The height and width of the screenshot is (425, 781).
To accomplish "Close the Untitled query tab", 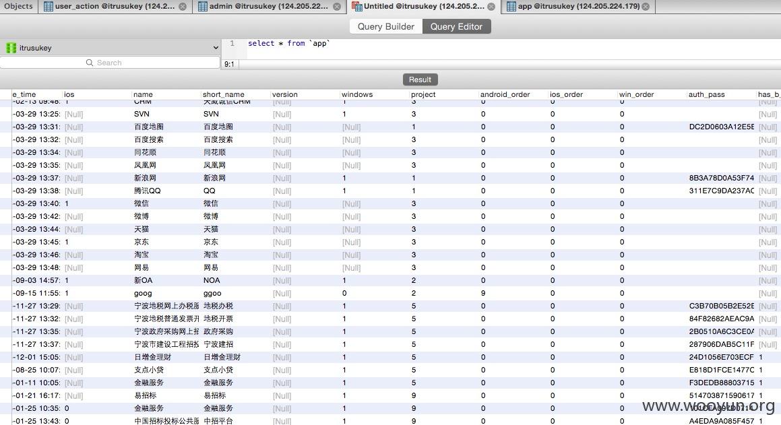I will (492, 7).
